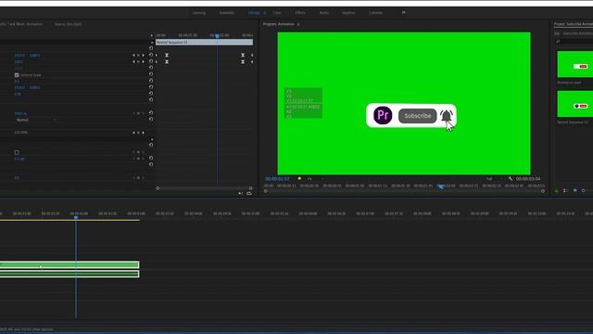Add or remove keyframe on Position row

[x=138, y=56]
